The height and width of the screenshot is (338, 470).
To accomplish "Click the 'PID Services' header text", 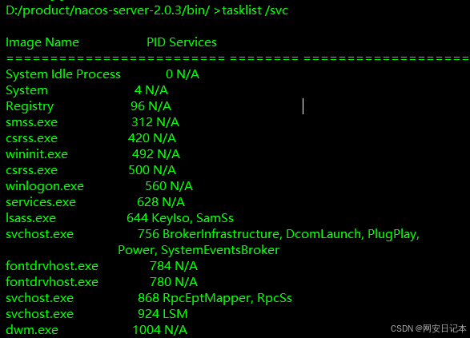I will [x=182, y=42].
